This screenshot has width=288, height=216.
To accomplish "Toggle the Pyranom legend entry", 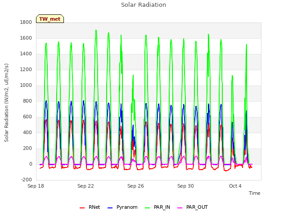I will pos(122,207).
